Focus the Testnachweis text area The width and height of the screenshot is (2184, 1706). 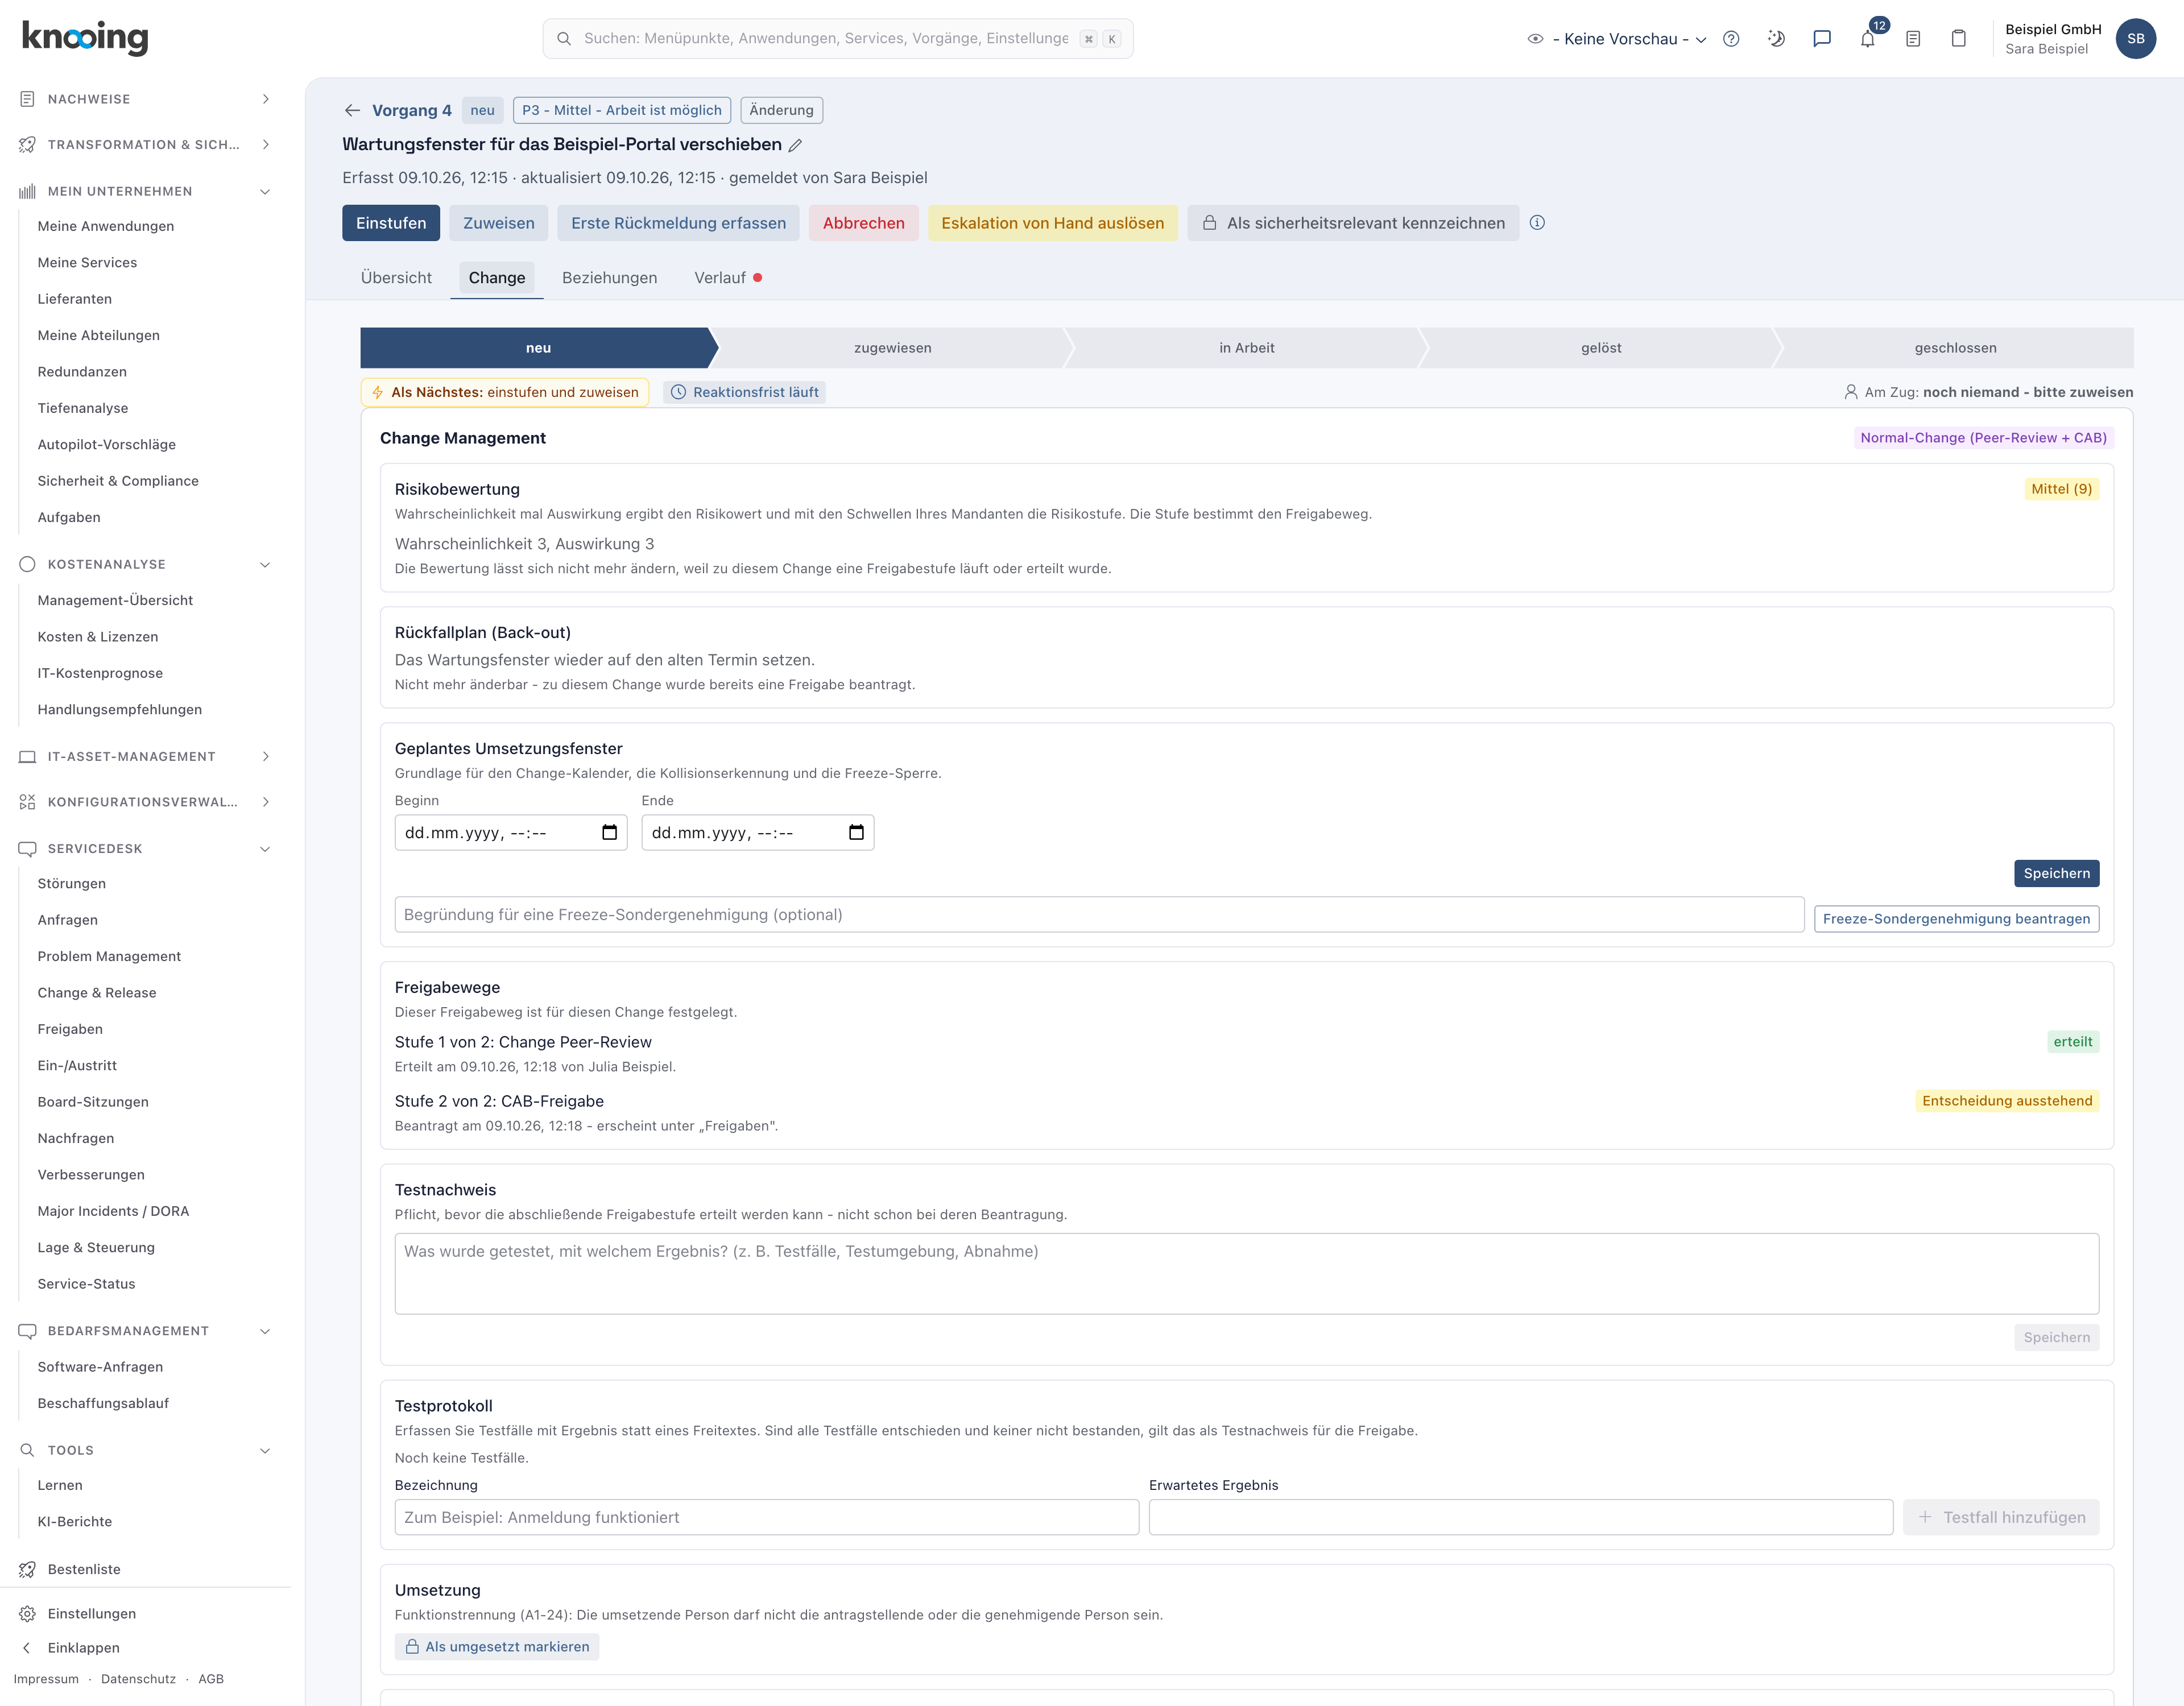tap(1246, 1274)
